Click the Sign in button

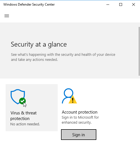(x=79, y=135)
